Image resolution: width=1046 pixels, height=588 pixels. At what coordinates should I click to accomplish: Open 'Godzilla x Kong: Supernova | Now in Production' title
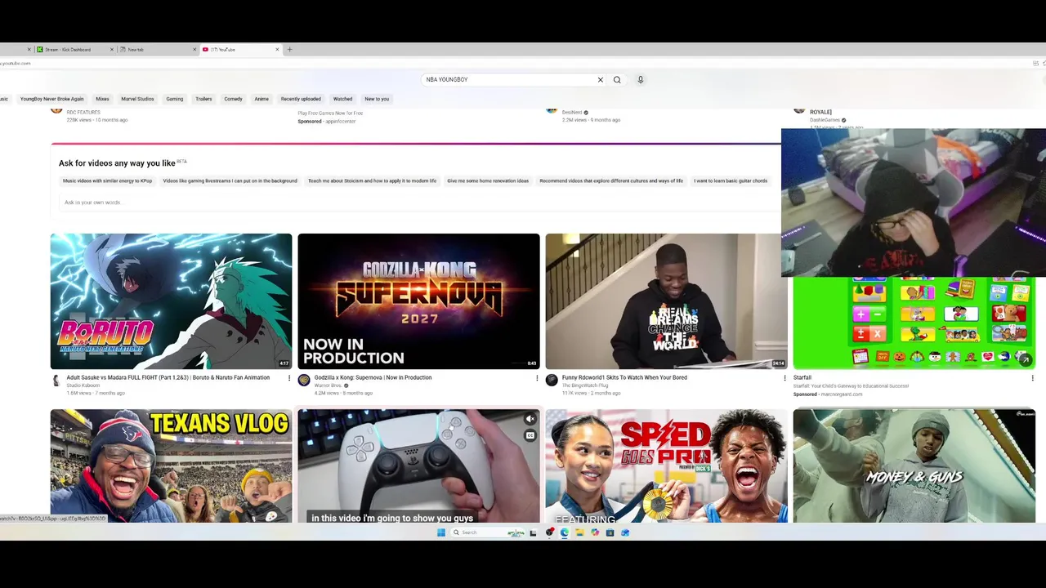point(373,378)
